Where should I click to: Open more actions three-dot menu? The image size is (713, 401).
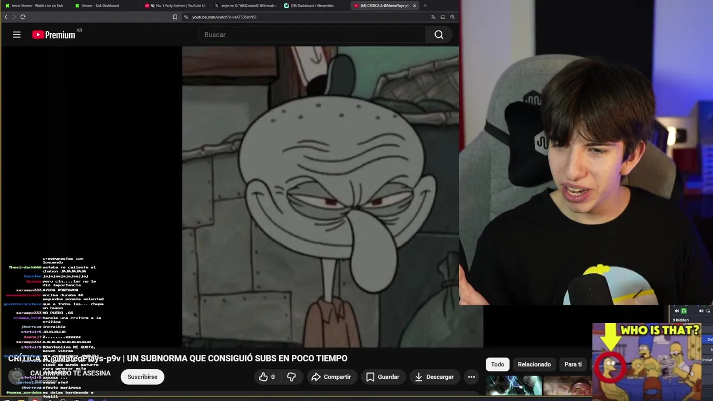pos(471,377)
